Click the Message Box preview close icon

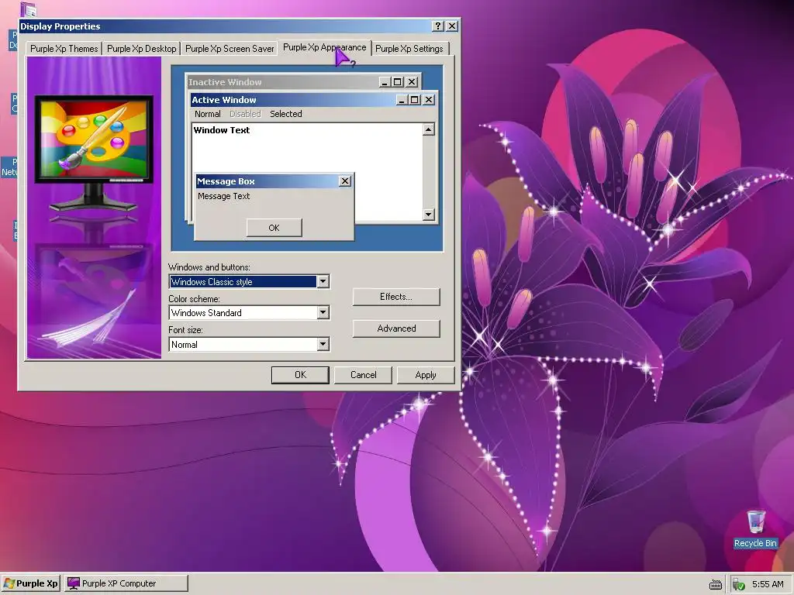(345, 181)
